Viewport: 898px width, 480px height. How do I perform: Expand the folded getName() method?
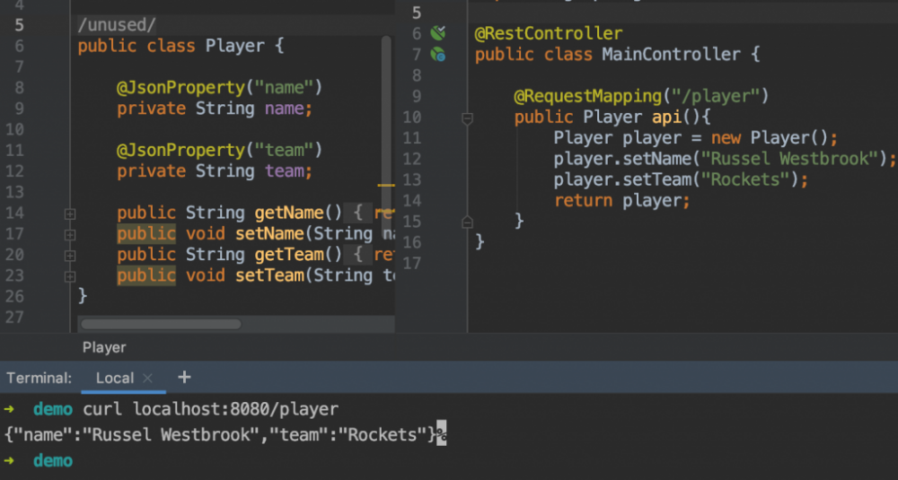coord(70,214)
